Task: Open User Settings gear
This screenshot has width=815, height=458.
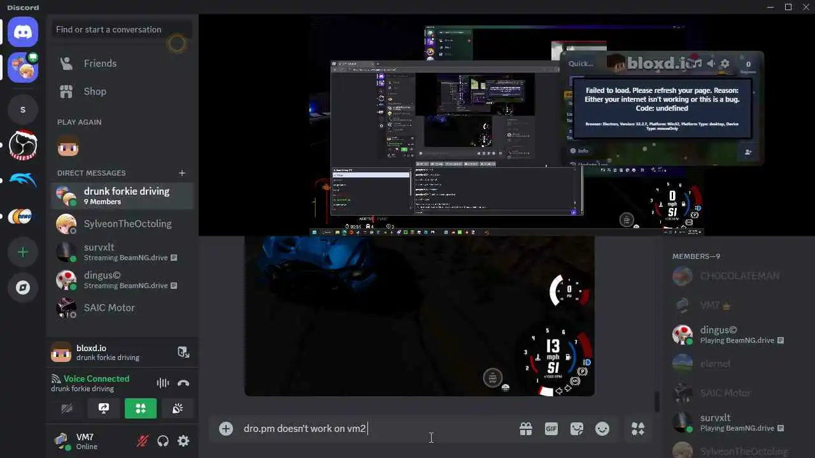Action: click(x=183, y=441)
